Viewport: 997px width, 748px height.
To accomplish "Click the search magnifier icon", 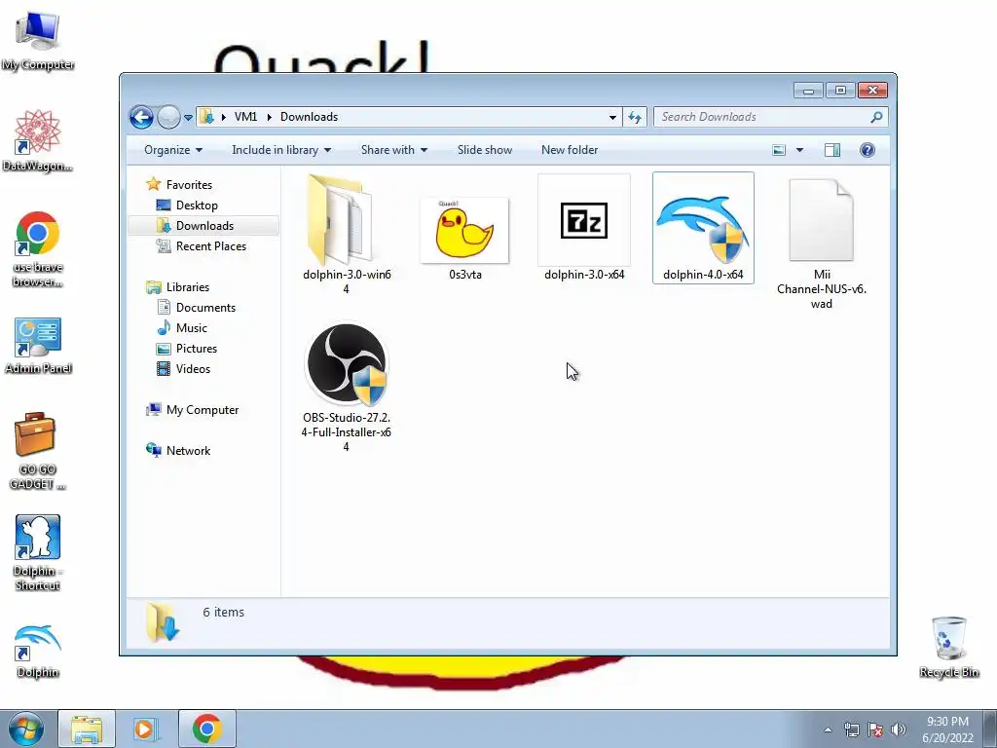I will click(x=876, y=117).
